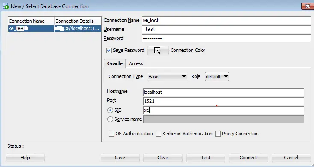This screenshot has height=167, width=314.
Task: Focus the Hostname field containing localhost
Action: pyautogui.click(x=223, y=92)
